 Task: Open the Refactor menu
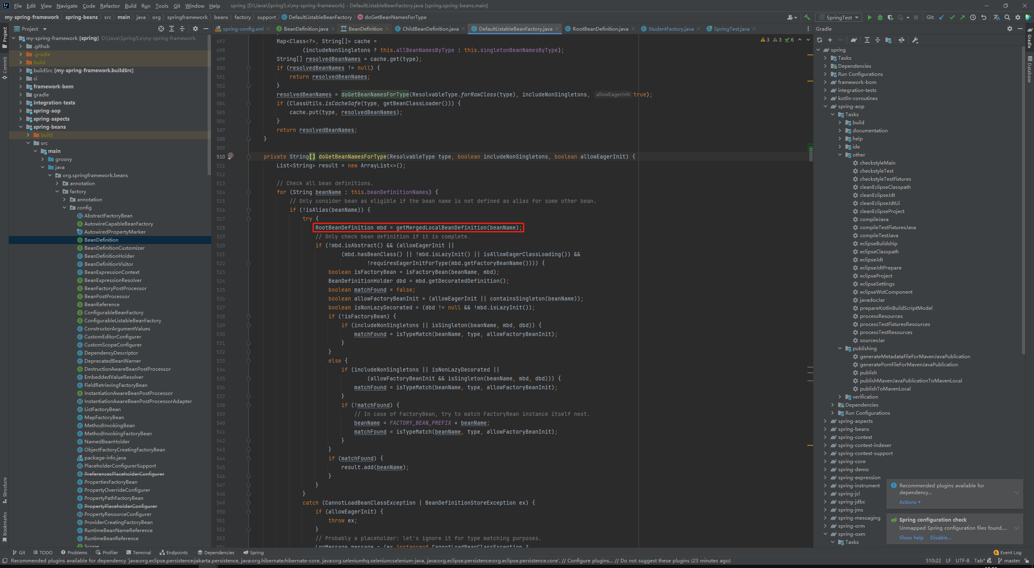[x=110, y=6]
